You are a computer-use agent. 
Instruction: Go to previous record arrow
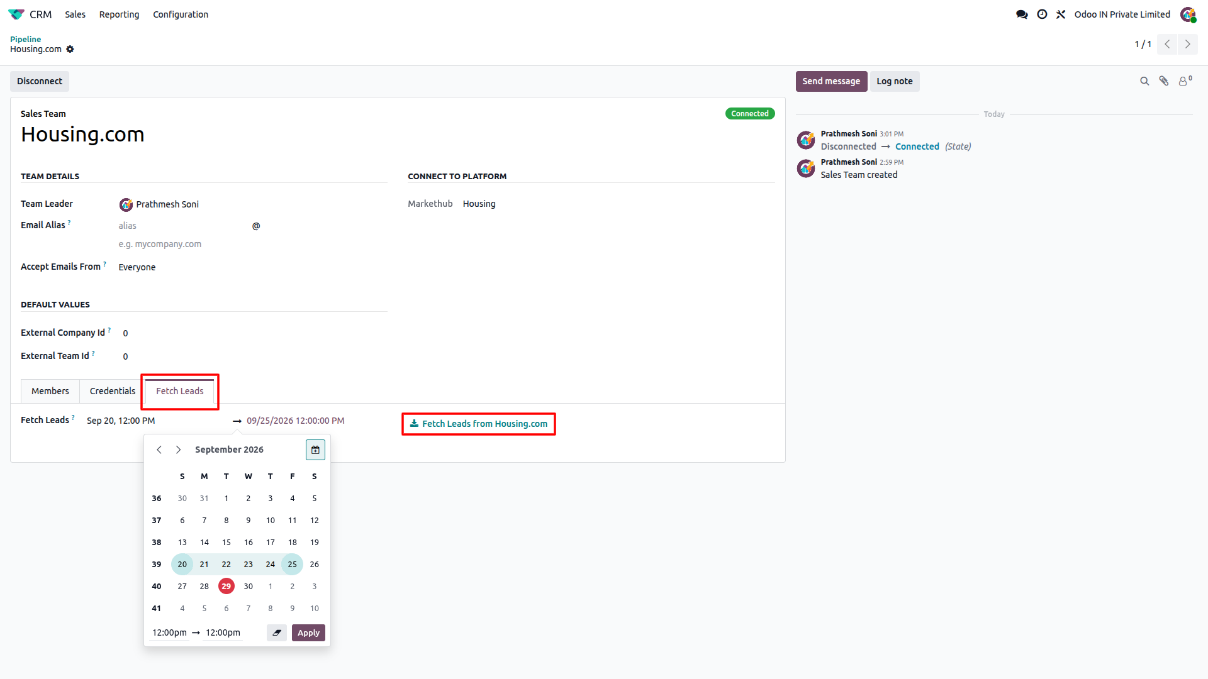coord(1167,44)
